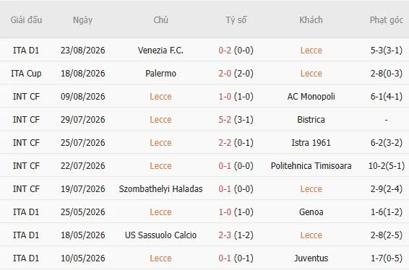The width and height of the screenshot is (409, 270).
Task: Click the Giải đấu column header
Action: [x=26, y=20]
